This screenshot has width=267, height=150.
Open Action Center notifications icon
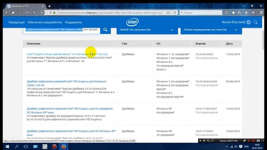point(241,147)
